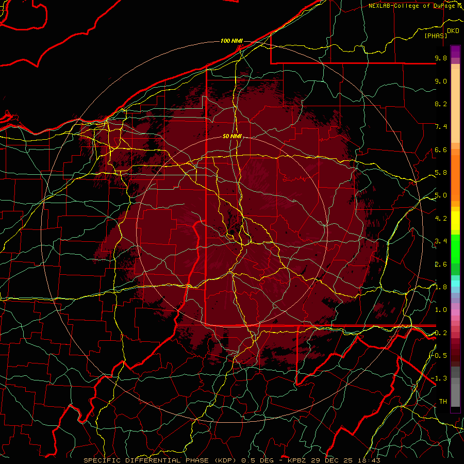Pick the orange segment of the color bar
This screenshot has width=464, height=464.
[x=455, y=178]
